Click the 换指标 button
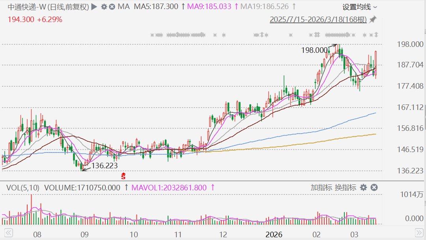The image size is (426, 240). click(346, 188)
